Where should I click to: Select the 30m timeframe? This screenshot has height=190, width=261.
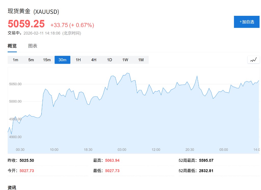[x=62, y=60]
